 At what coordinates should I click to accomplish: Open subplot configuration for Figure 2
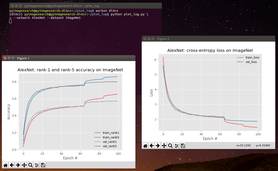176,145
